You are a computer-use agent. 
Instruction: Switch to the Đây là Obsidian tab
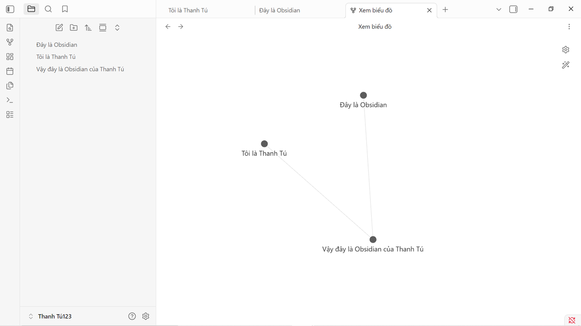pyautogui.click(x=280, y=10)
